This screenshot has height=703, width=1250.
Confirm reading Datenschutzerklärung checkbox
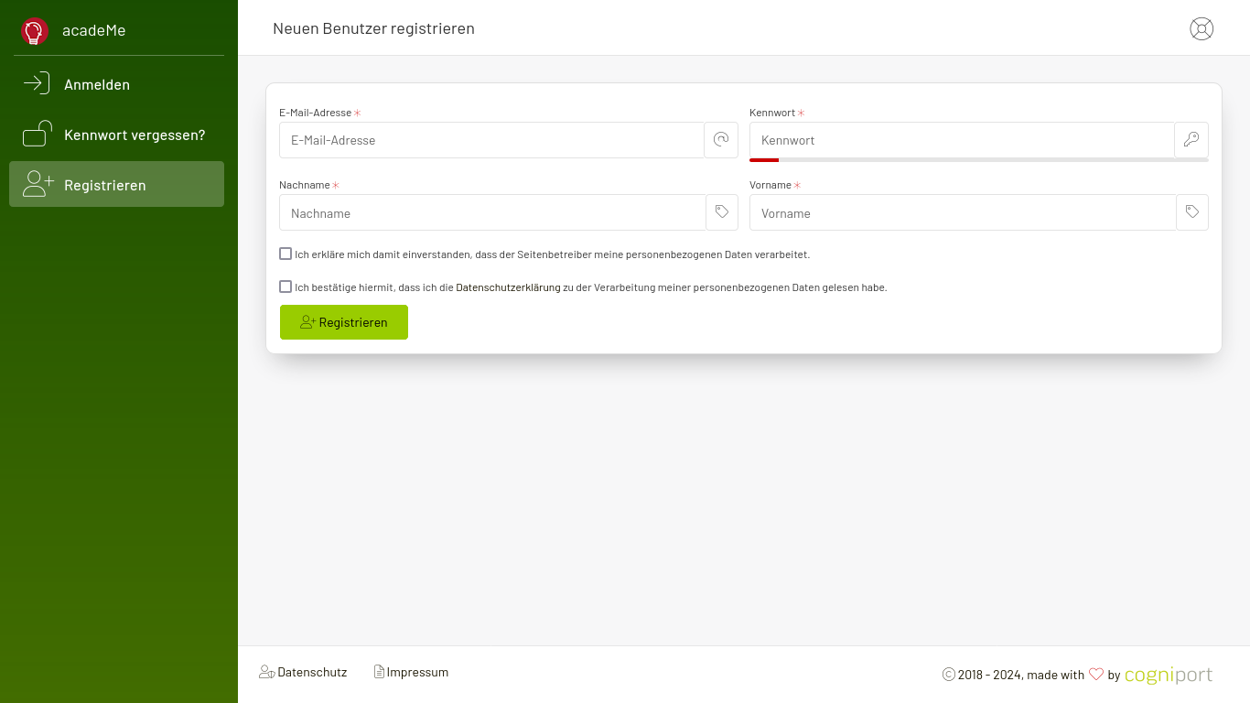(x=286, y=287)
